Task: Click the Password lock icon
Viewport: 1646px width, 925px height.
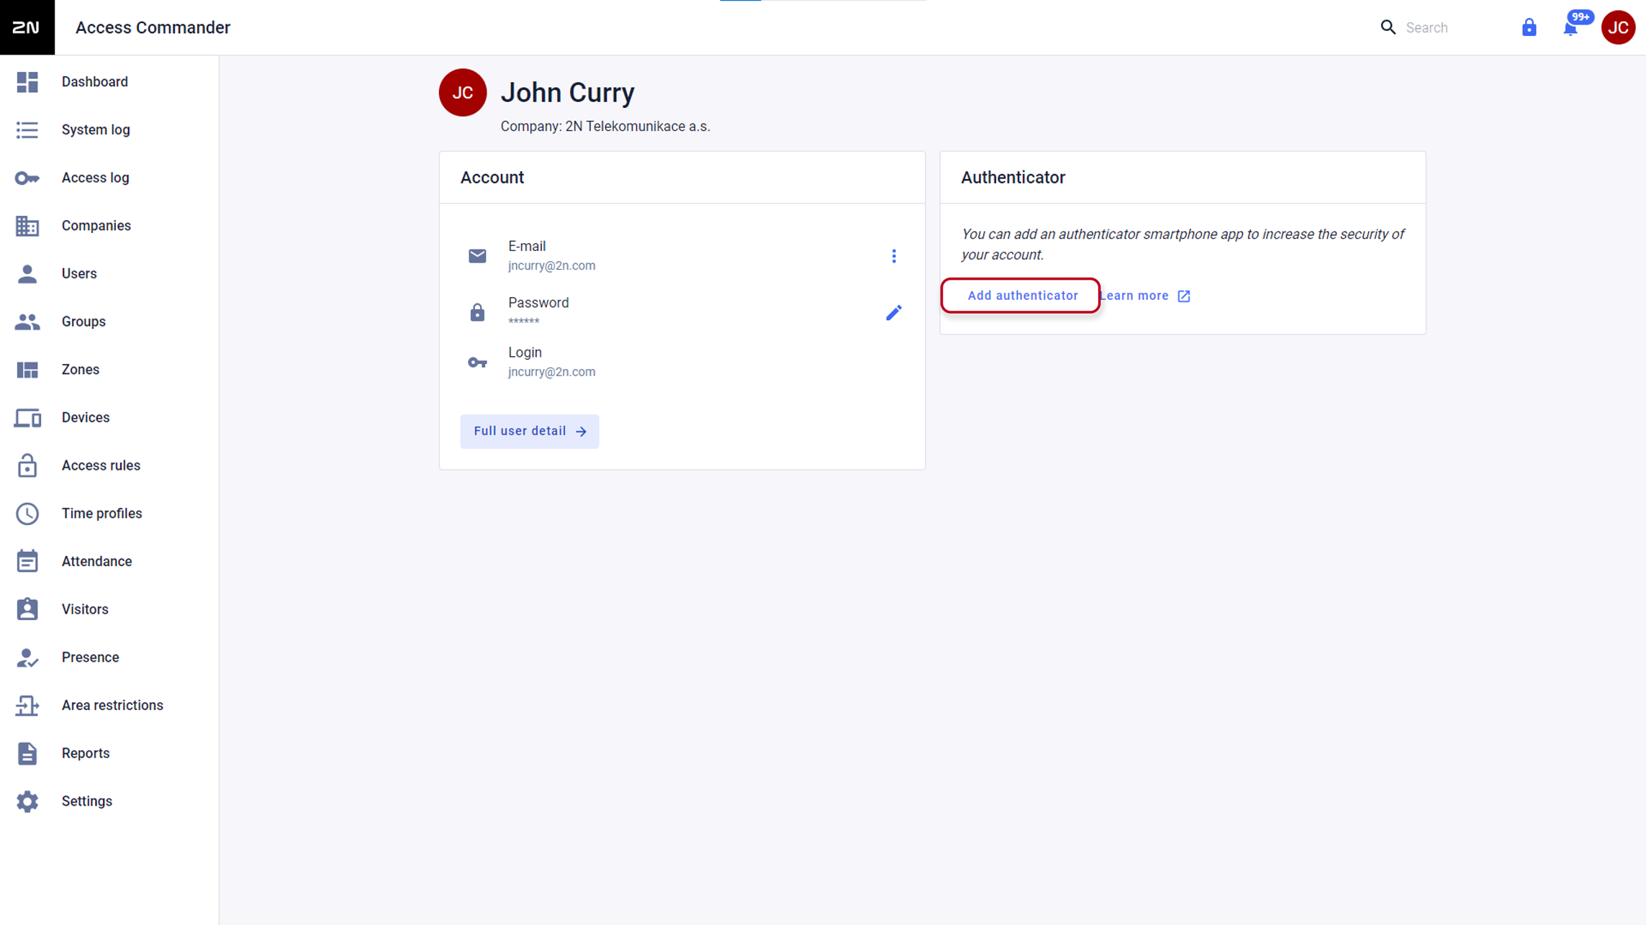Action: coord(477,312)
